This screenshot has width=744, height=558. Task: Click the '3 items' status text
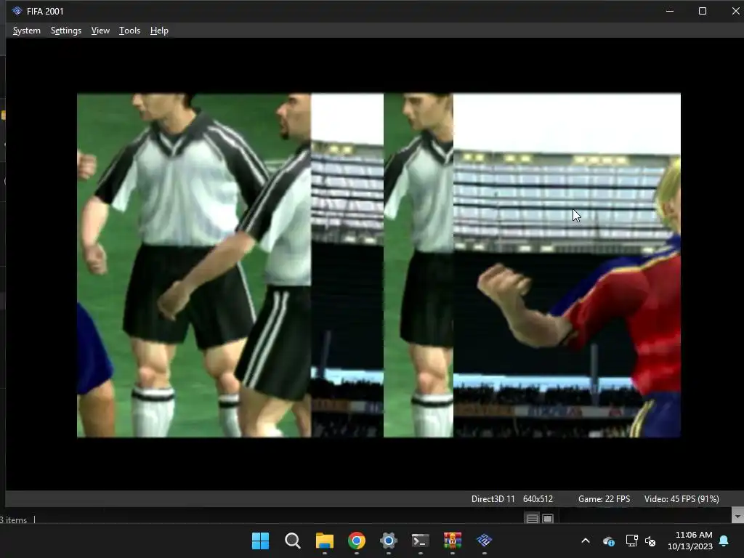[13, 520]
